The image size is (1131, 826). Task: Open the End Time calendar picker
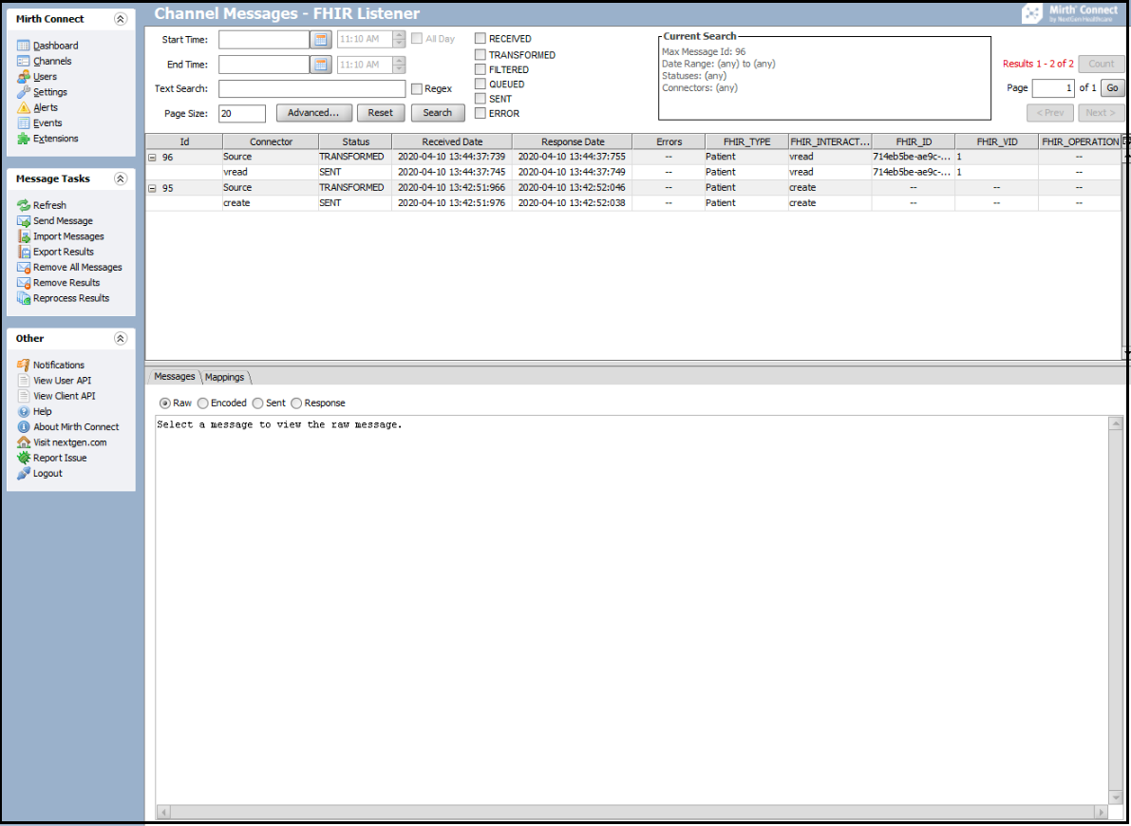point(321,65)
